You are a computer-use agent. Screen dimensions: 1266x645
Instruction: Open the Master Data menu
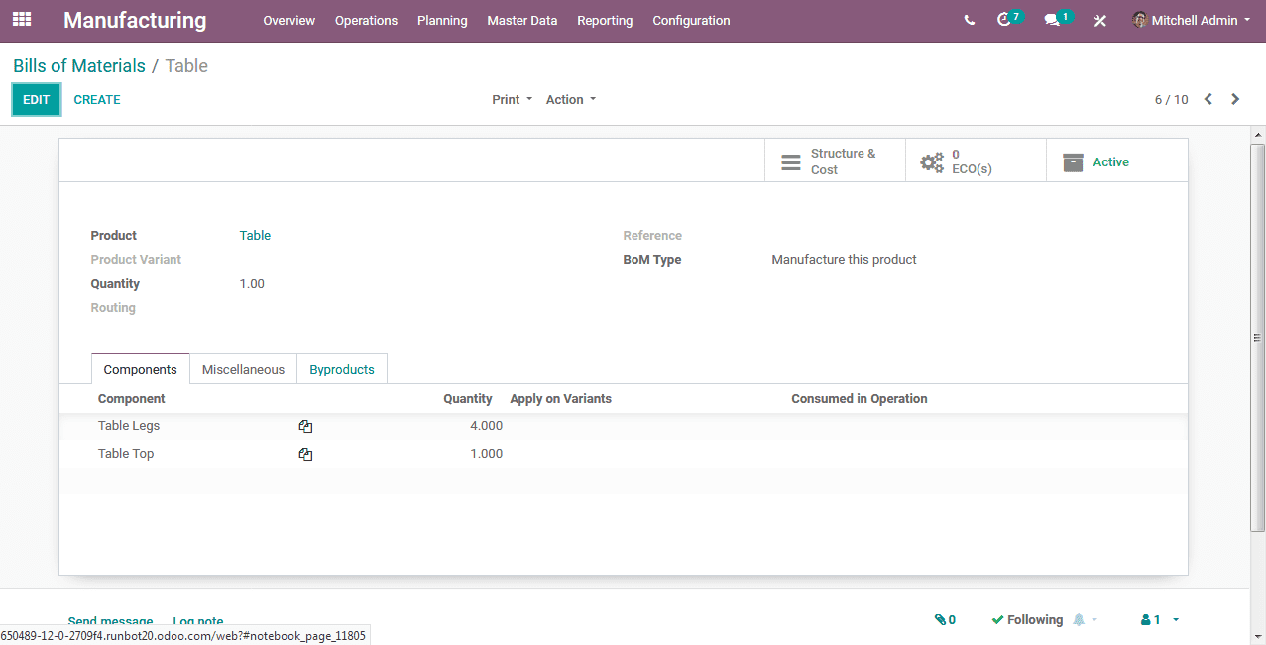[x=522, y=20]
